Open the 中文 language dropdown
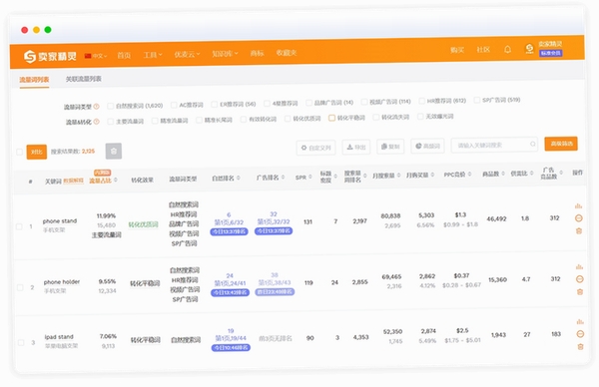 pos(96,56)
